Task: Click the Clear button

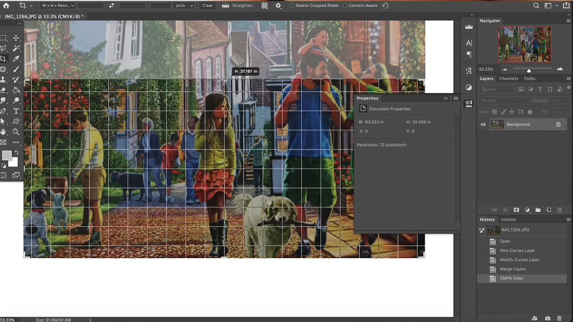Action: point(207,5)
